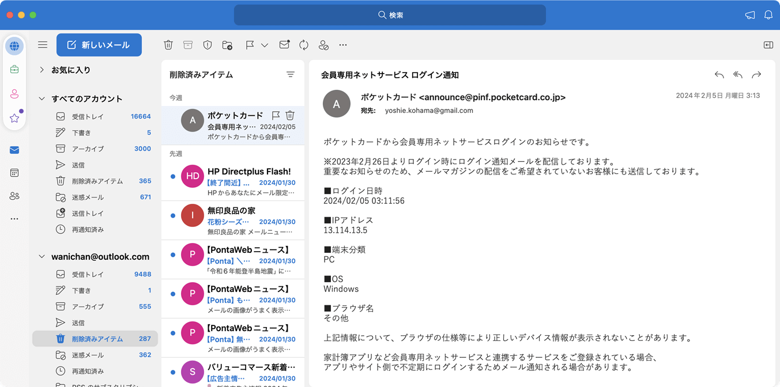The image size is (780, 387).
Task: Open 迷惑メール folder with count 362
Action: coord(95,355)
